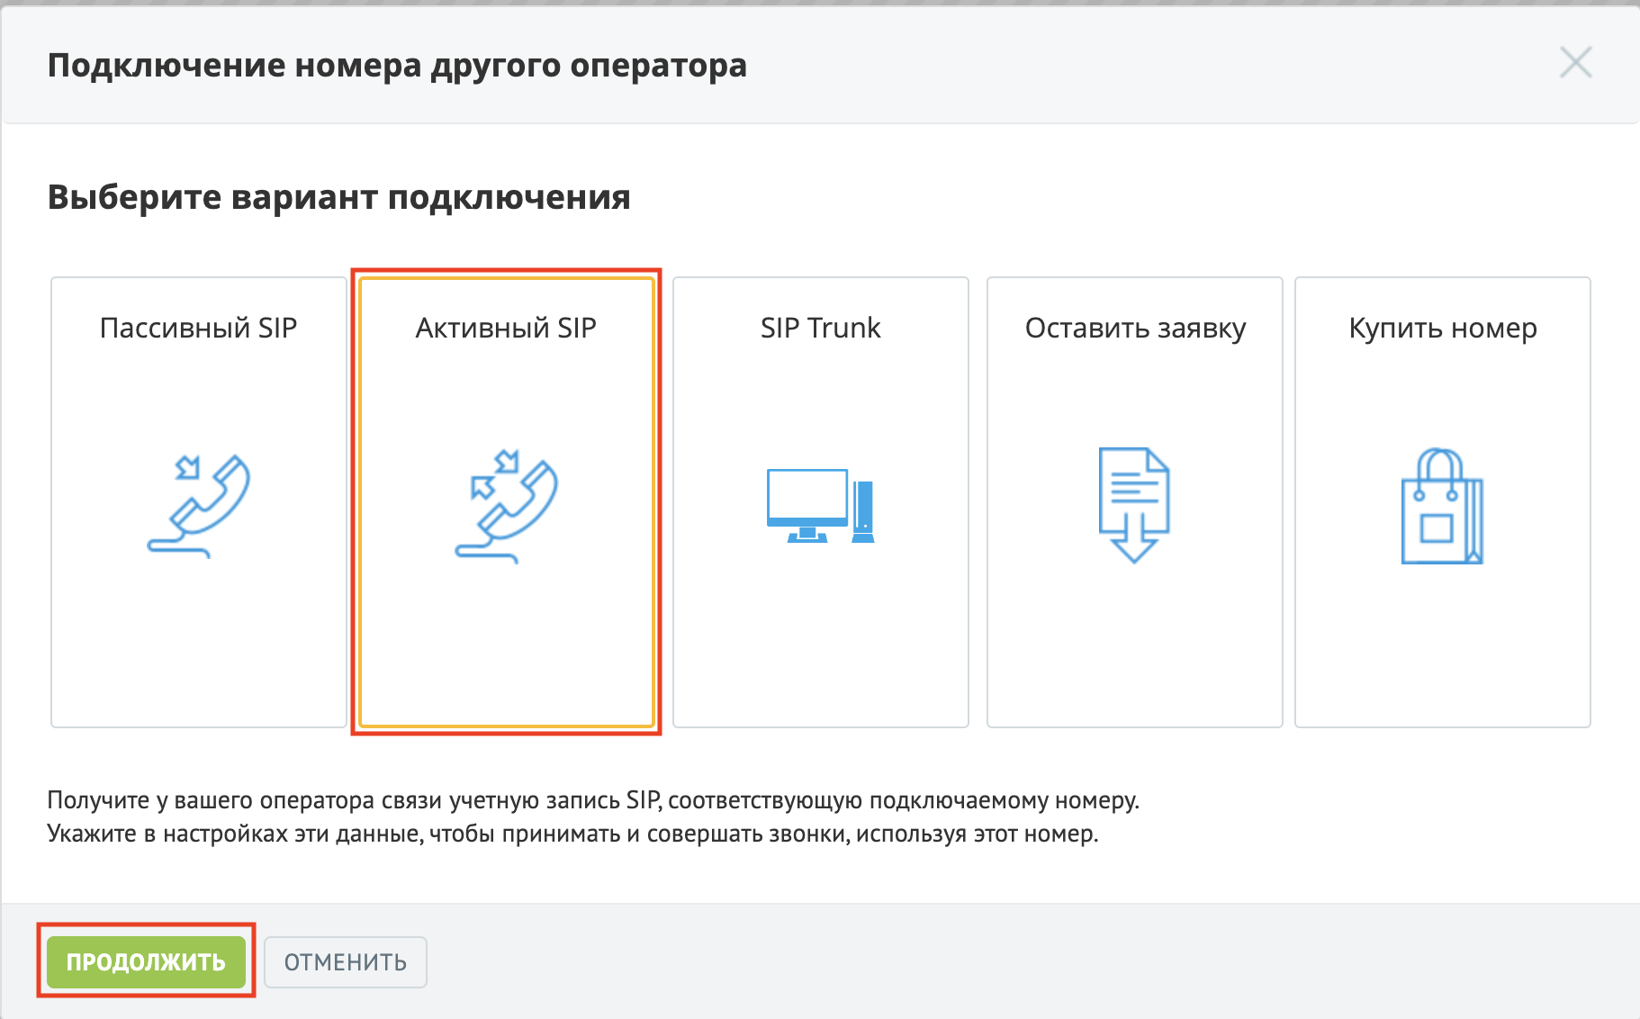This screenshot has width=1640, height=1019.
Task: Click the green ПРОДОЛЖИТЬ button
Action: point(146,961)
